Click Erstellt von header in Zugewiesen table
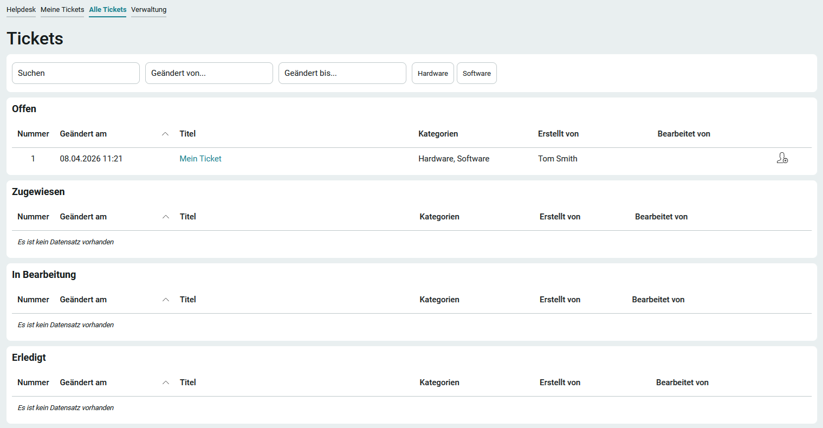The width and height of the screenshot is (823, 428). pyautogui.click(x=560, y=217)
